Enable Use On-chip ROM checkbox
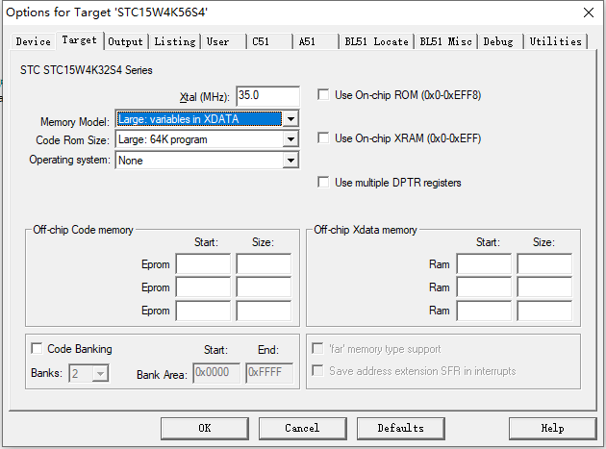The height and width of the screenshot is (449, 606). point(323,95)
